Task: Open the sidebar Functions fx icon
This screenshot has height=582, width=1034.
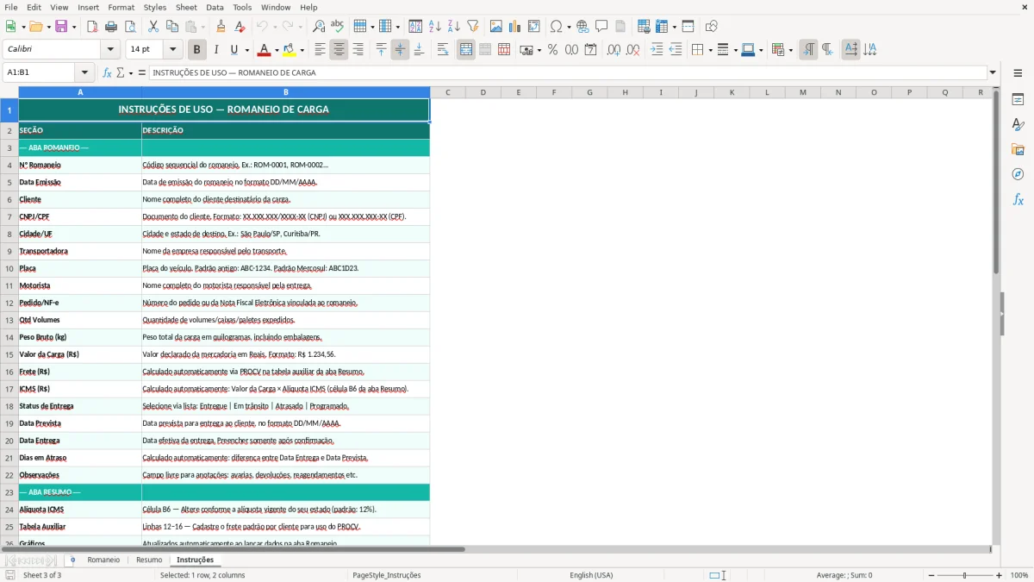Action: tap(1018, 199)
